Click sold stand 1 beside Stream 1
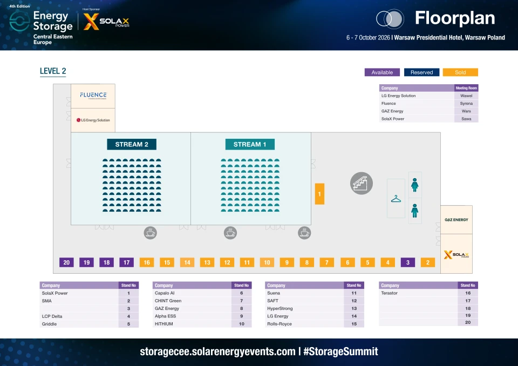518x366 pixels. pyautogui.click(x=319, y=194)
